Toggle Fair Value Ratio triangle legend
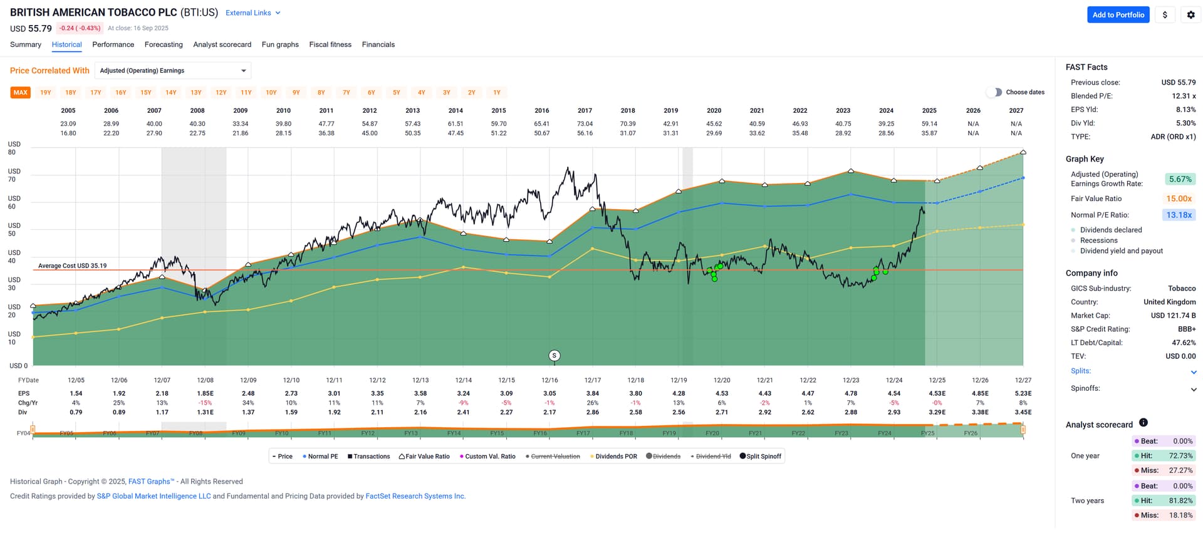 coord(402,457)
